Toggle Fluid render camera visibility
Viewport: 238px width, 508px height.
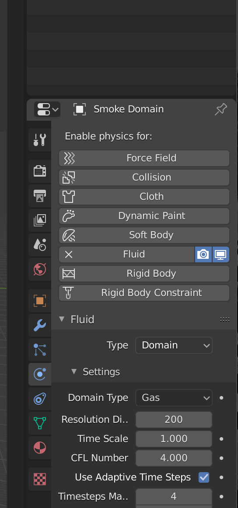203,254
